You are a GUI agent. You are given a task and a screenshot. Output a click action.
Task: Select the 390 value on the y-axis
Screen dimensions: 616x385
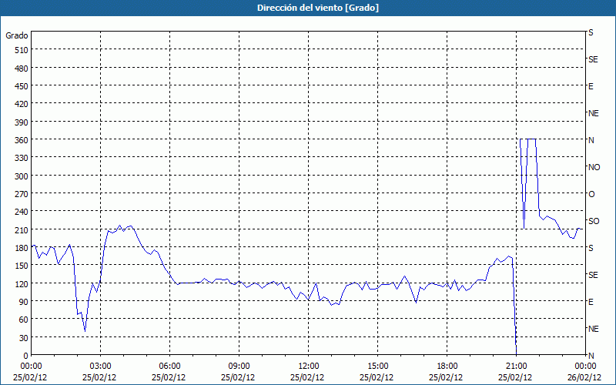(22, 122)
